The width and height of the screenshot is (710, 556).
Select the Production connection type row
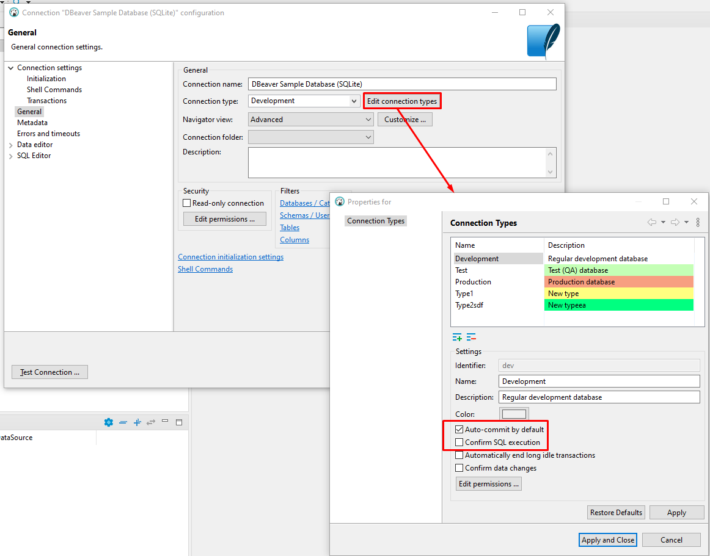(574, 282)
